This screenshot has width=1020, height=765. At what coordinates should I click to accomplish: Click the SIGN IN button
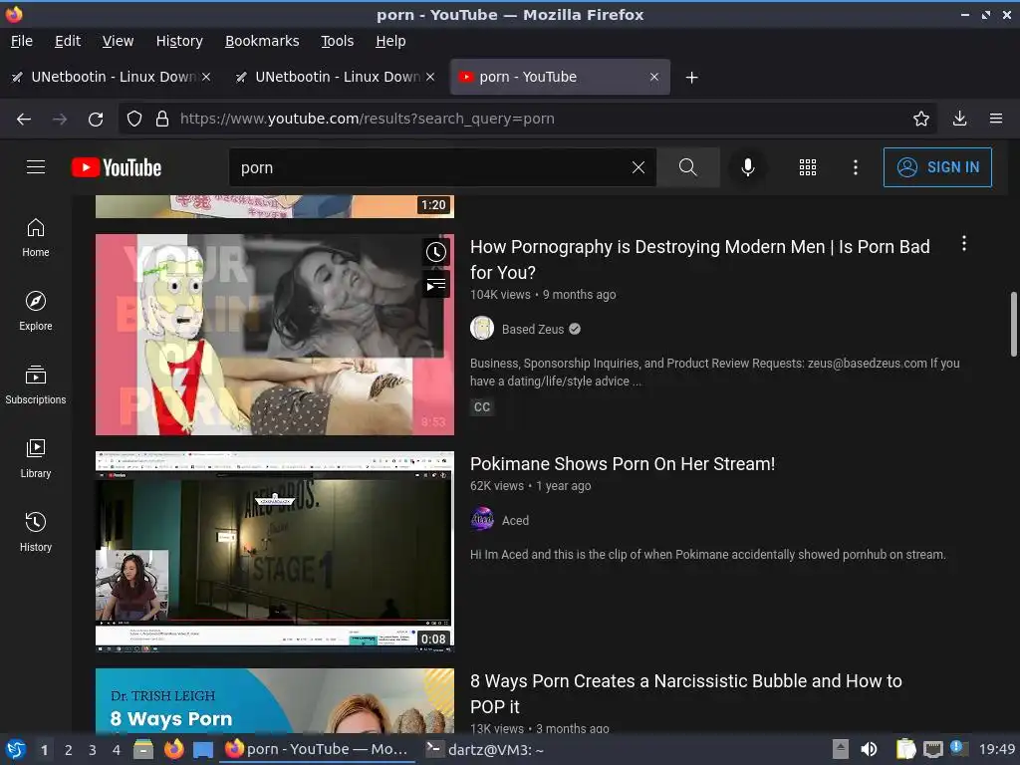tap(937, 167)
